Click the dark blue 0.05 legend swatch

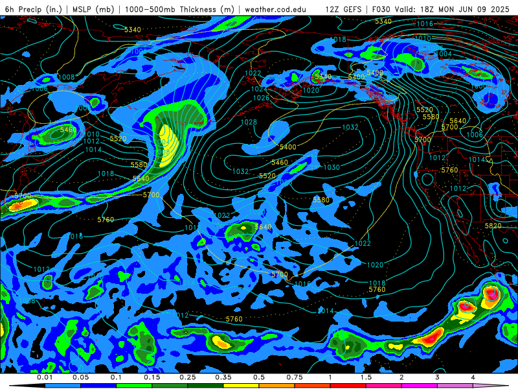(x=98, y=386)
